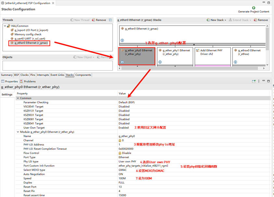Screen dimensions: 274x197
Task: Collapse the Common property group
Action: 18,98
